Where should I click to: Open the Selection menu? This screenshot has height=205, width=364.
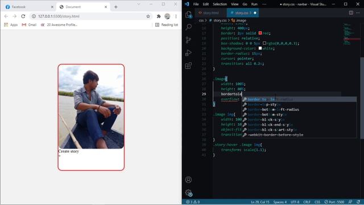pos(220,4)
